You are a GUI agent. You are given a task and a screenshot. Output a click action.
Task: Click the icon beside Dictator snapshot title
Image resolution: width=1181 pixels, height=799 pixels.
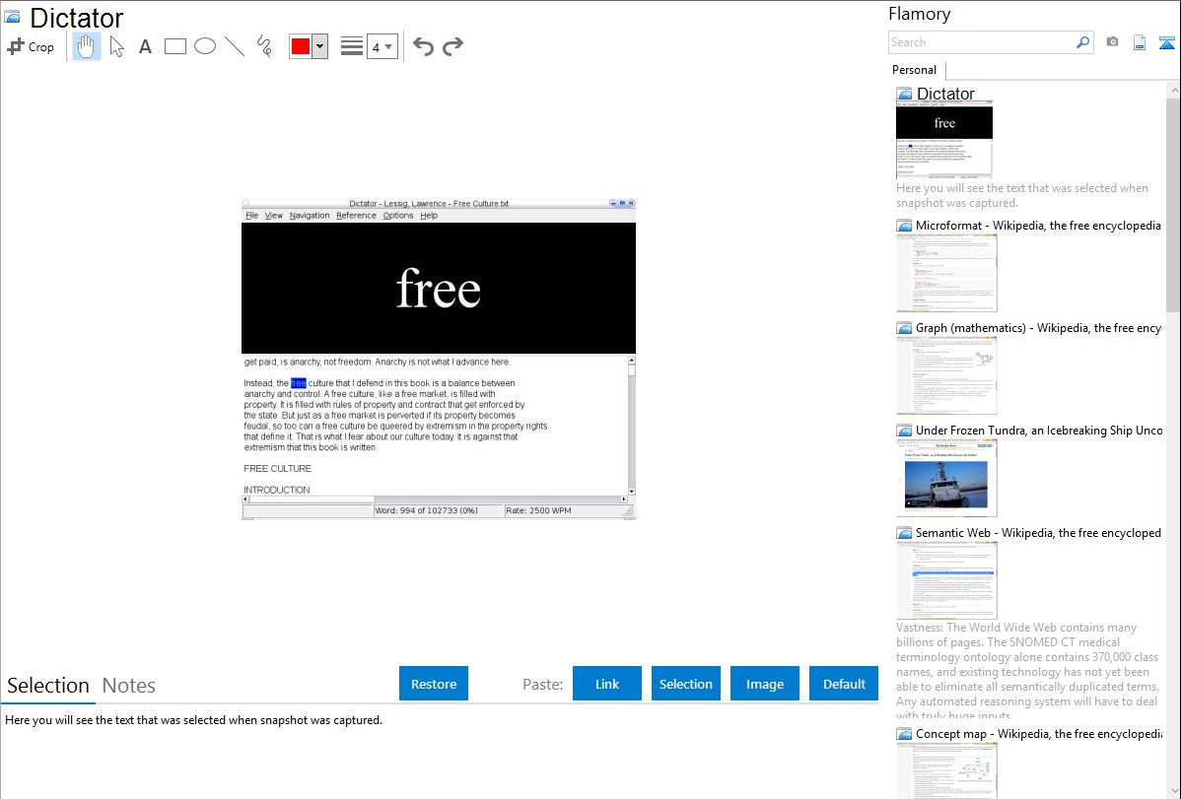pyautogui.click(x=904, y=95)
